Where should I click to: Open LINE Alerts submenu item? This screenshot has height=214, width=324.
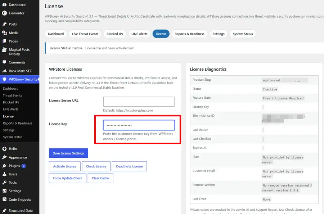[x=10, y=109]
